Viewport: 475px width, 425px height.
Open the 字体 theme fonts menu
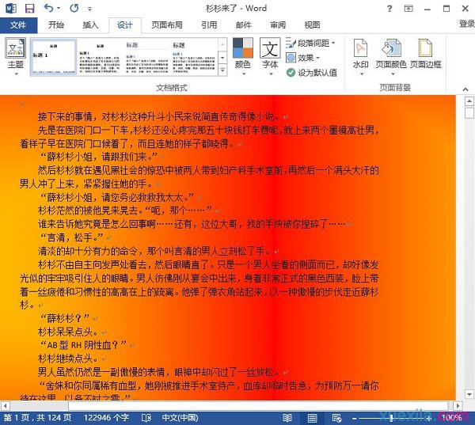(270, 57)
